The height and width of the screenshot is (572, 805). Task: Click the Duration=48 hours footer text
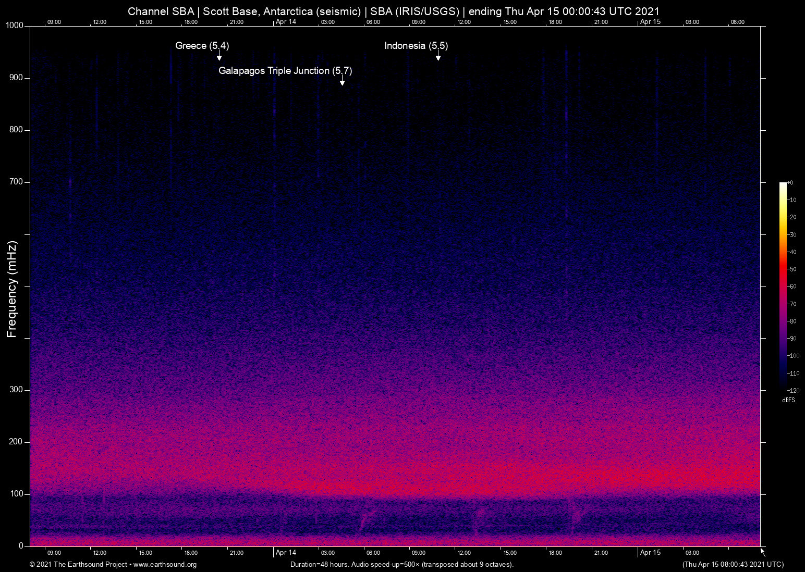click(x=401, y=565)
